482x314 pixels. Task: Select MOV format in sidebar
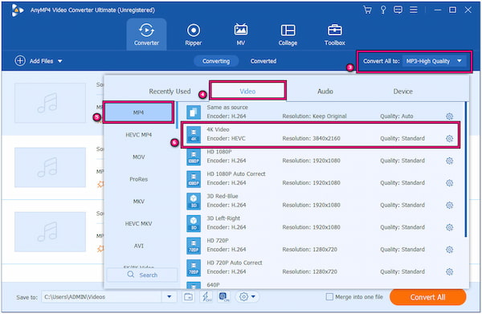point(139,157)
